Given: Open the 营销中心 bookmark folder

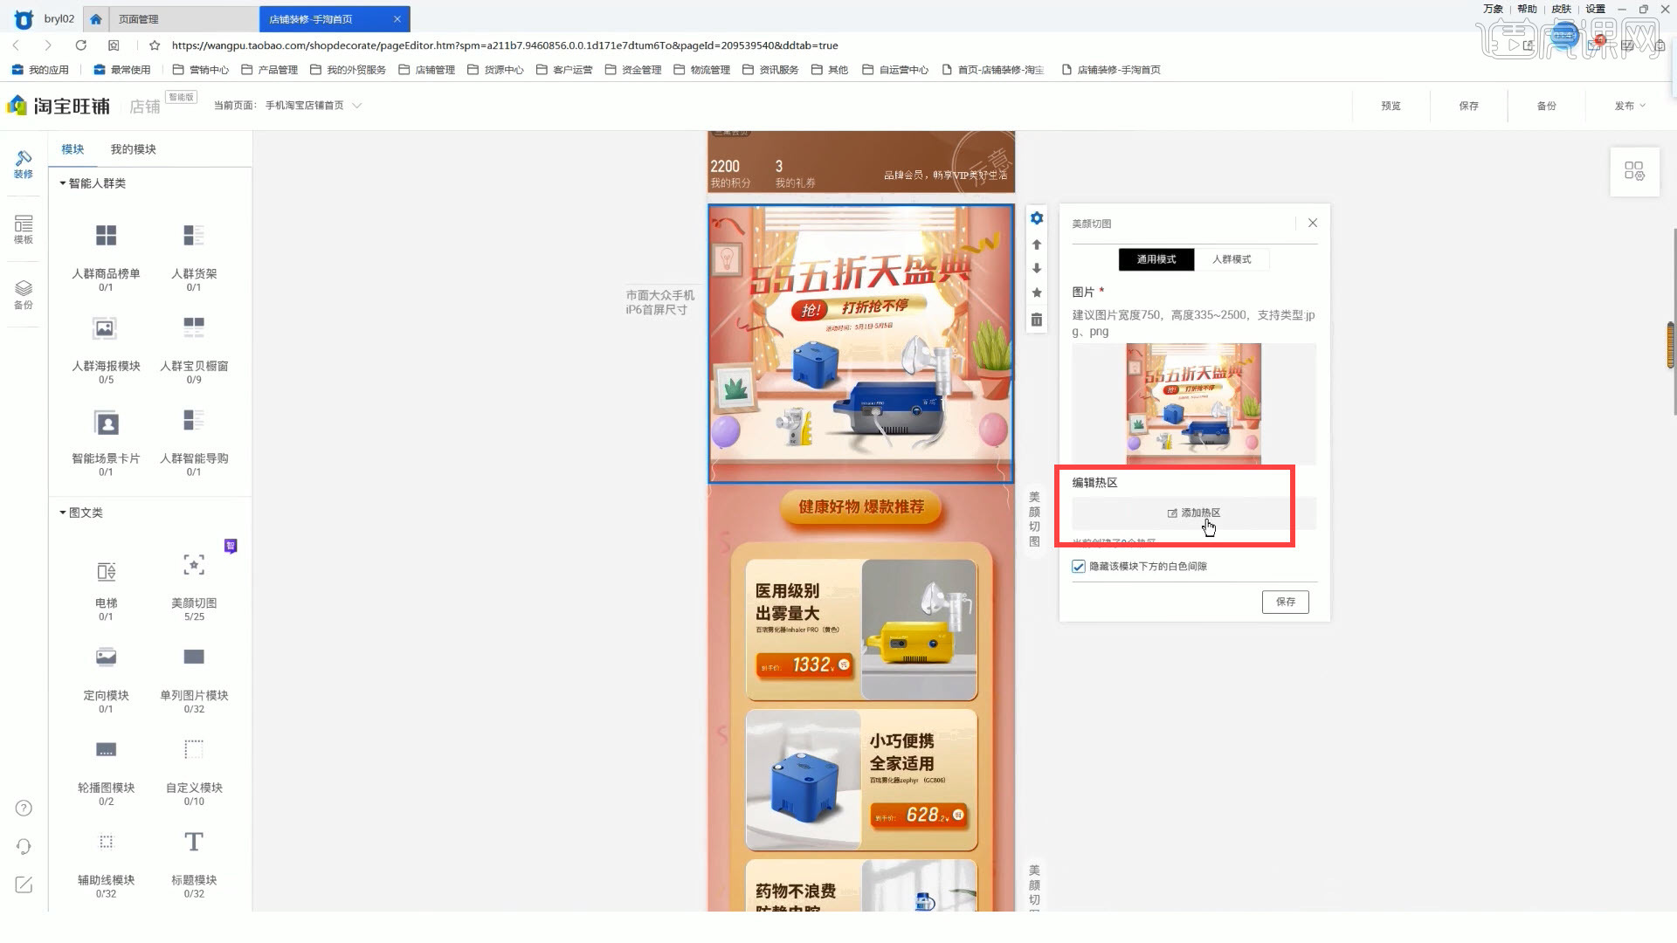Looking at the screenshot, I should pos(201,70).
